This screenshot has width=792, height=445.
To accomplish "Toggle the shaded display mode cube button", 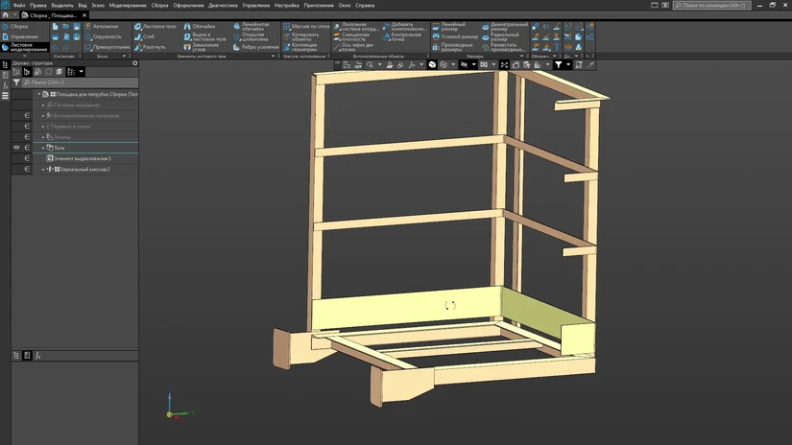I will pos(432,64).
